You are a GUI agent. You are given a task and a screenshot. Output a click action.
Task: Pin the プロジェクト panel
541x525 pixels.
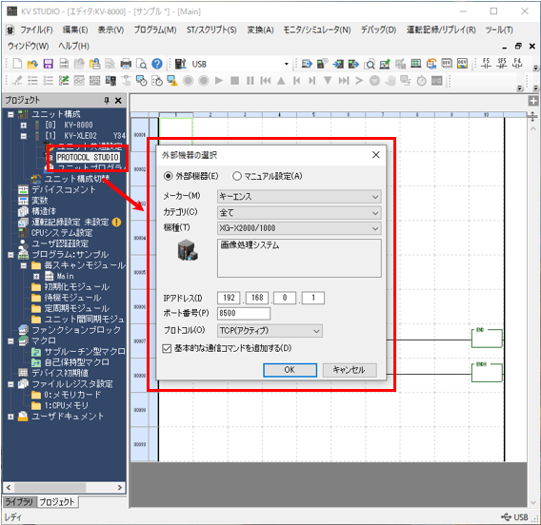coord(107,100)
